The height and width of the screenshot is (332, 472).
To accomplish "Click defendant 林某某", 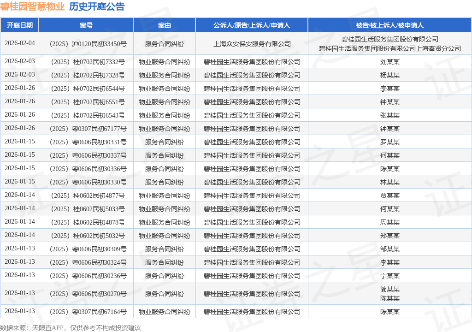I will 390,182.
